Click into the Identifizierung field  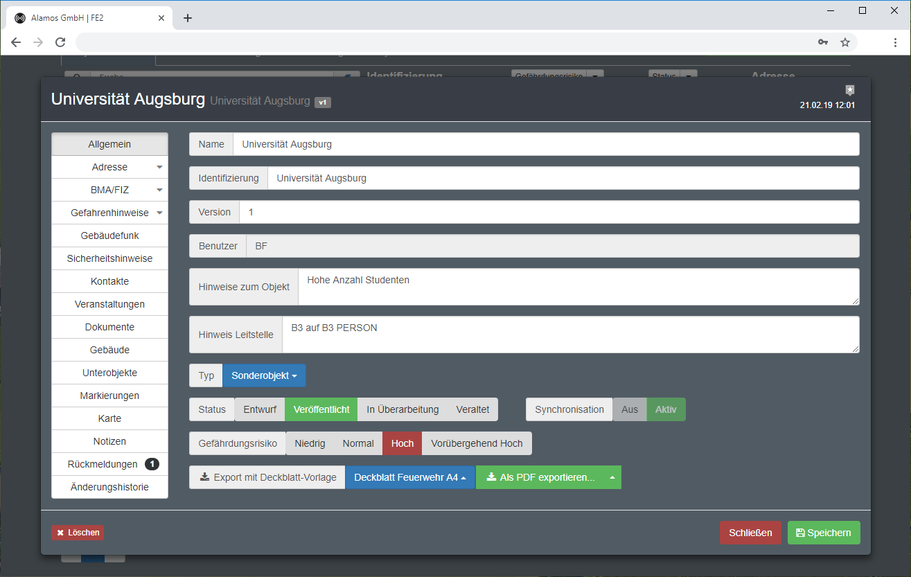coord(563,178)
